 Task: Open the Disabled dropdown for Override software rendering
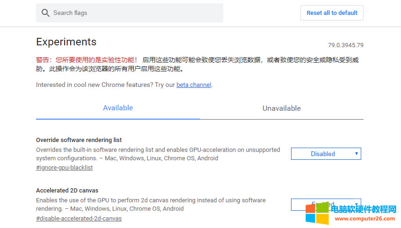tap(326, 154)
